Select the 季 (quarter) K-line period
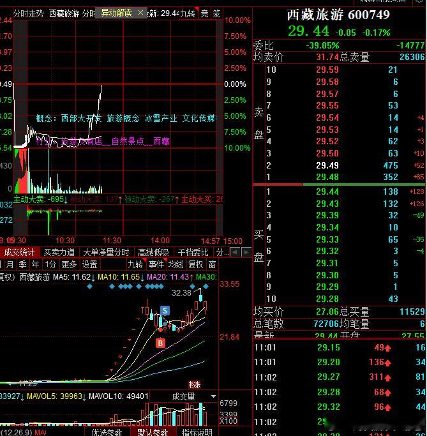The height and width of the screenshot is (436, 427). click(x=22, y=264)
